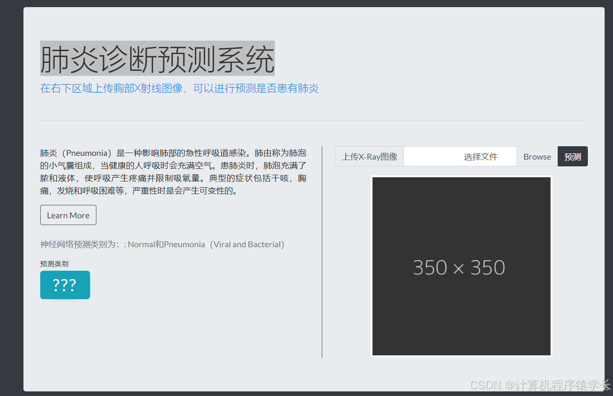Click the 上传X-Ray图像 upload label
Image resolution: width=613 pixels, height=396 pixels.
369,156
